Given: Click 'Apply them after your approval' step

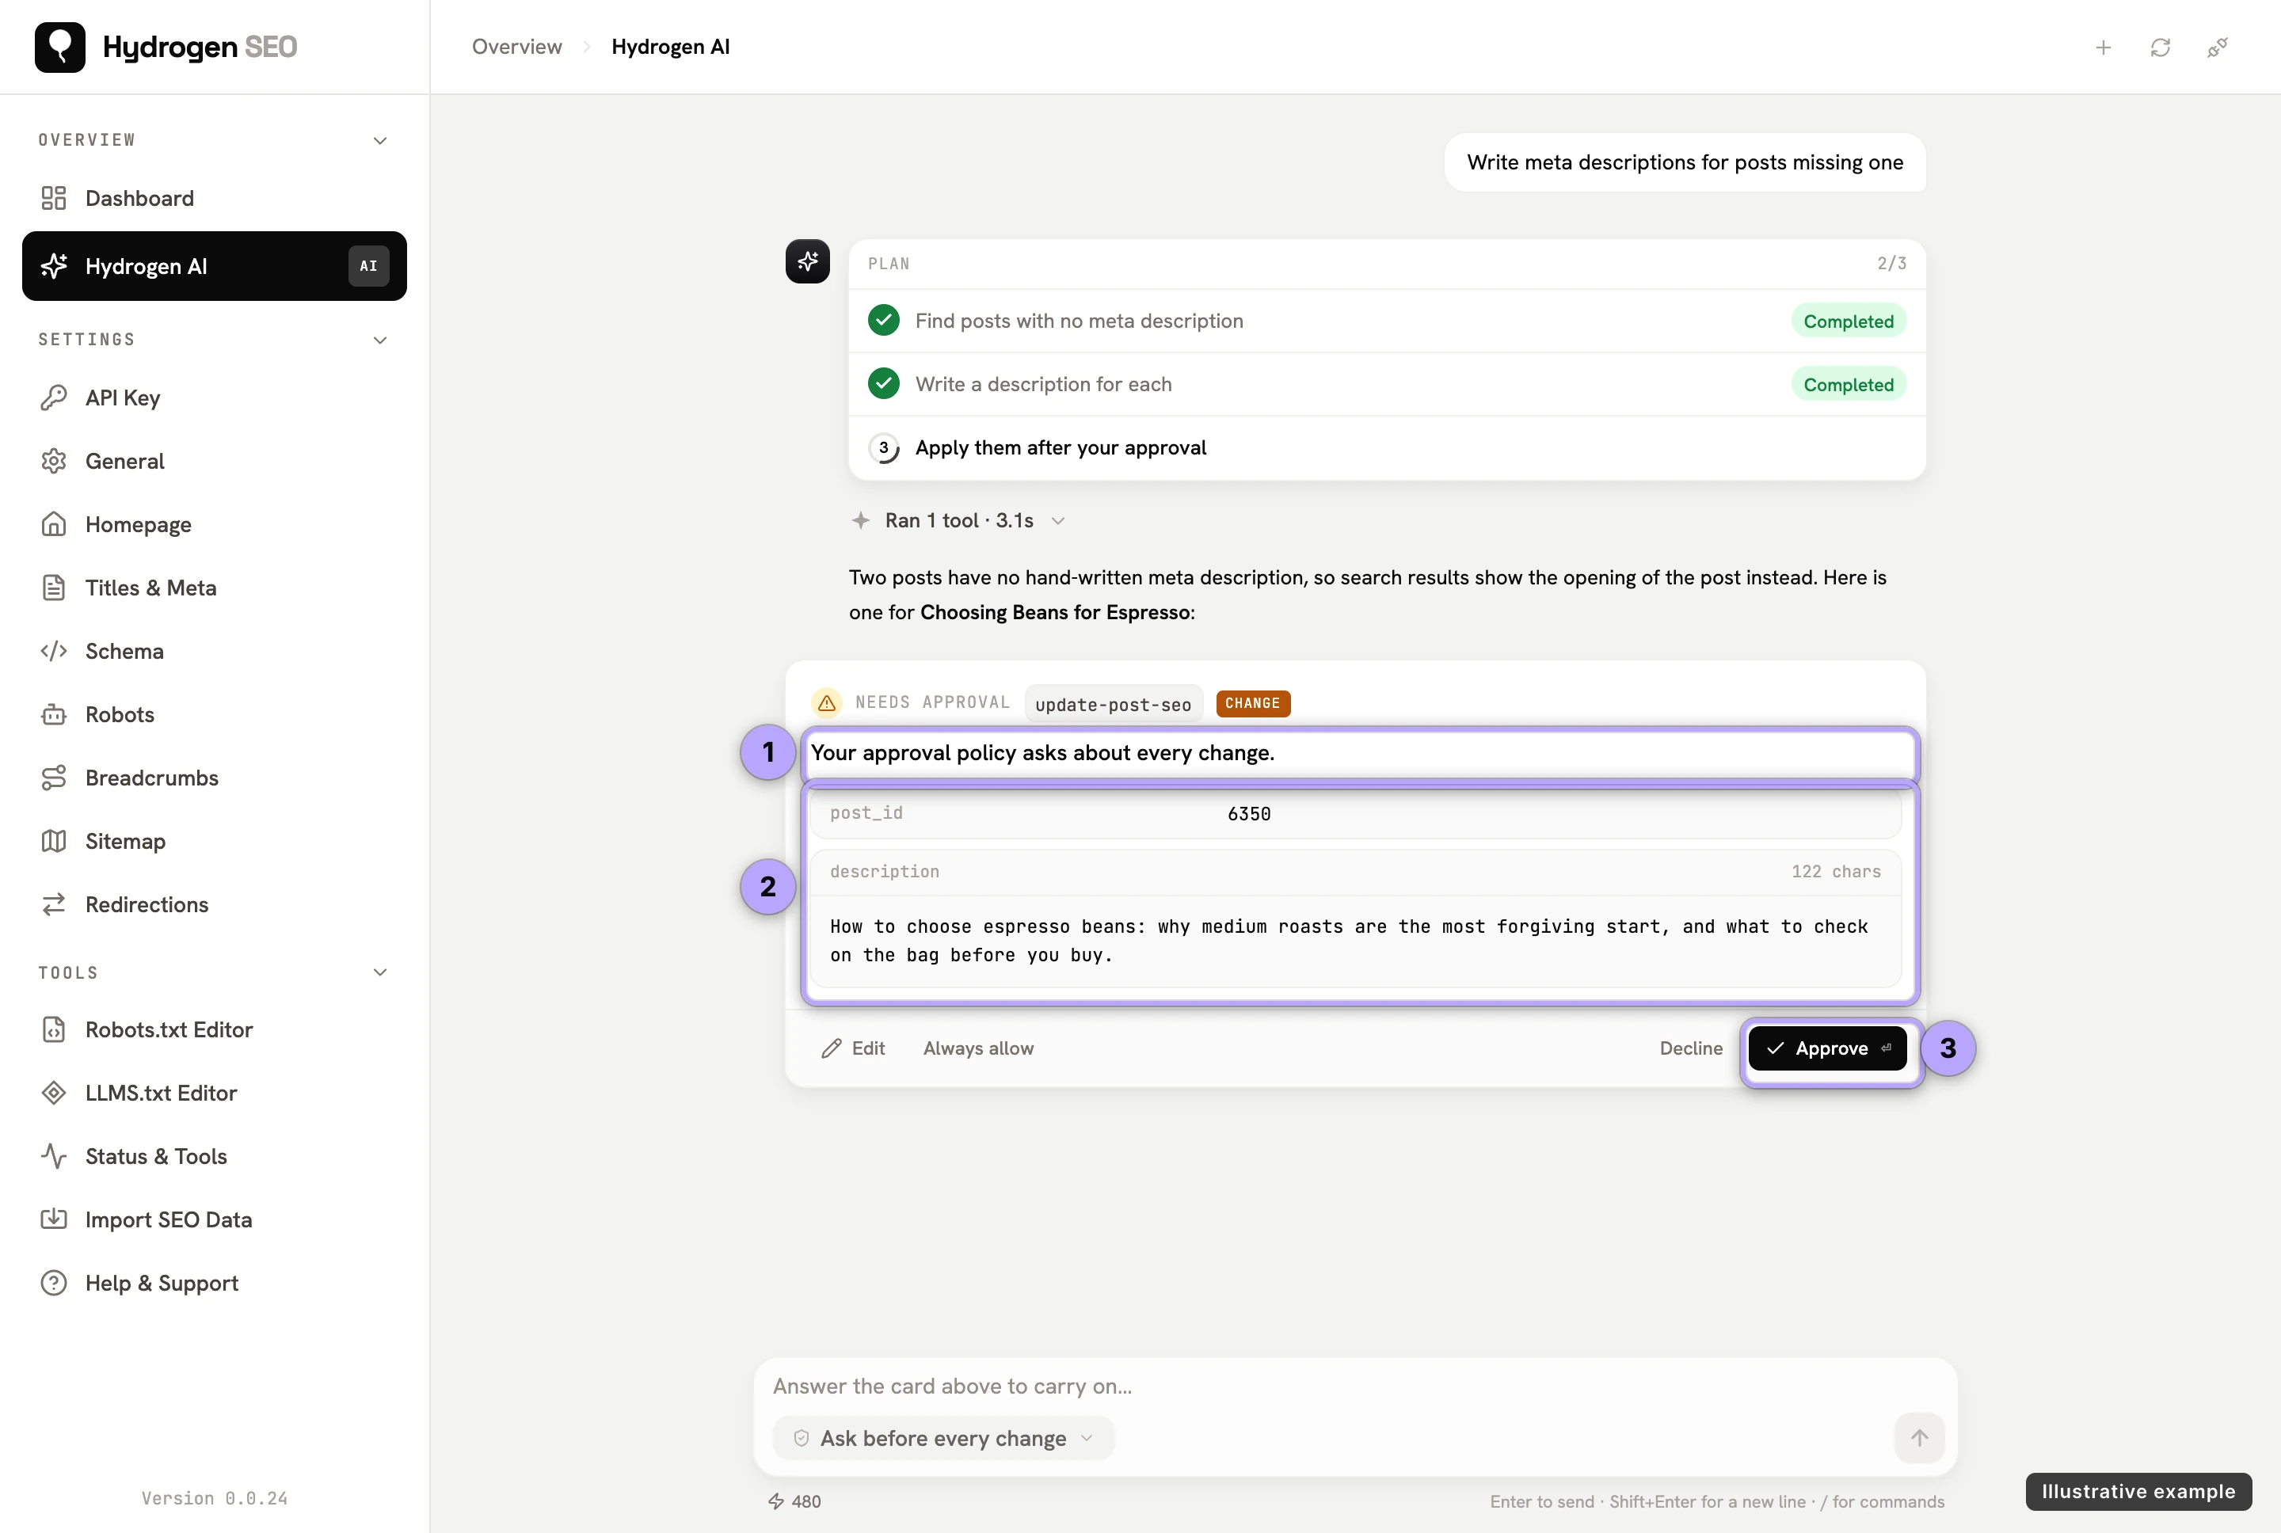Looking at the screenshot, I should click(x=1386, y=447).
